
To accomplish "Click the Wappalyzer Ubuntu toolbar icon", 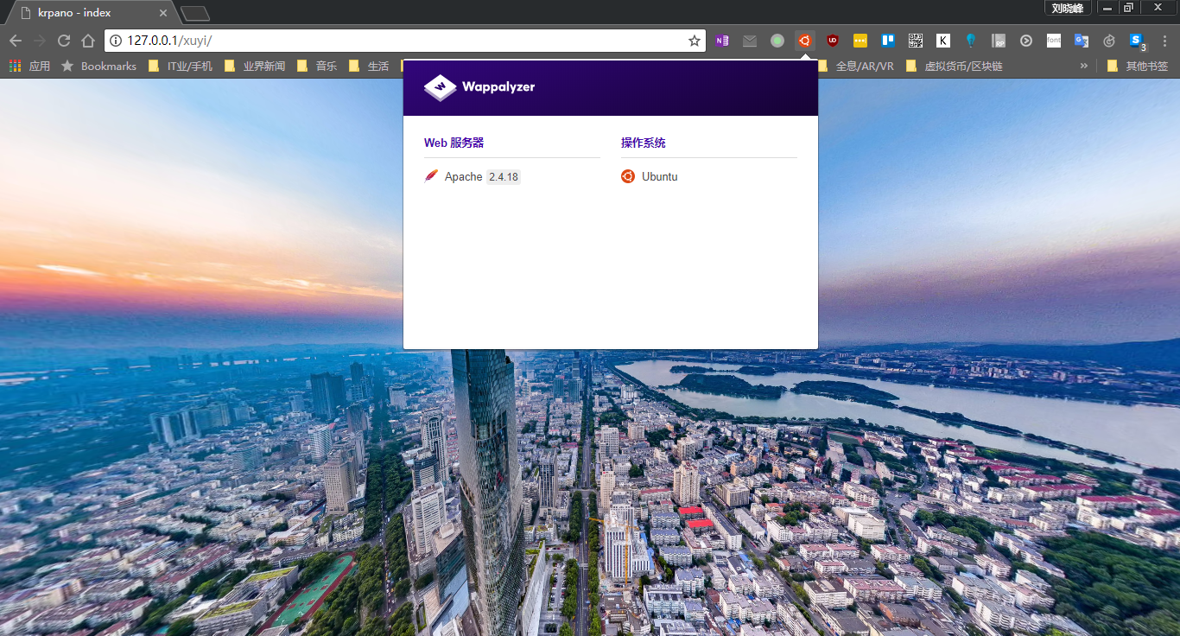I will click(x=804, y=41).
